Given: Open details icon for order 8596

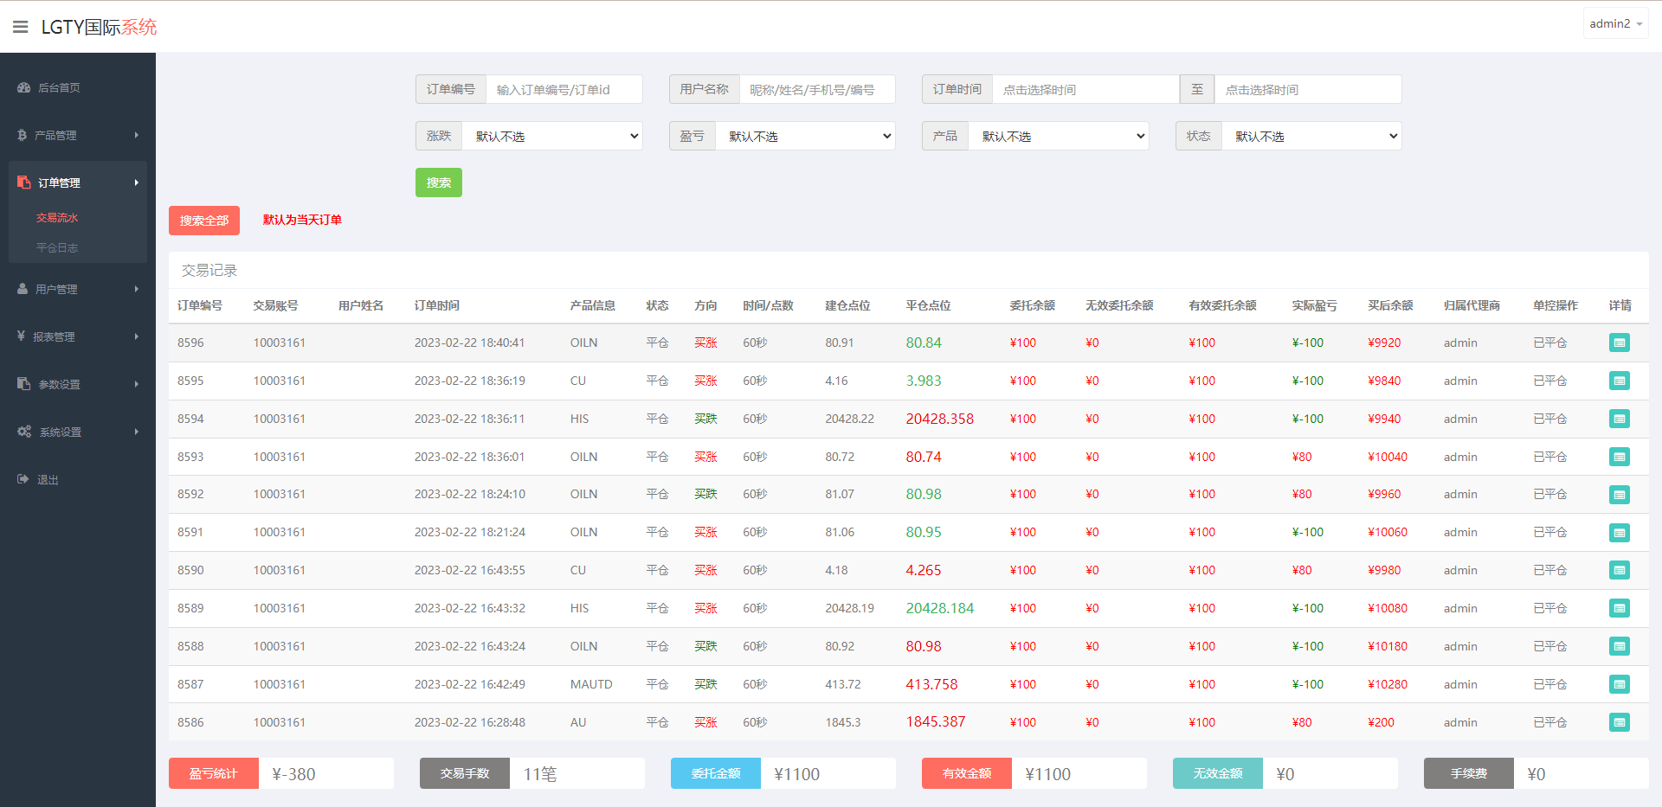Looking at the screenshot, I should coord(1619,343).
